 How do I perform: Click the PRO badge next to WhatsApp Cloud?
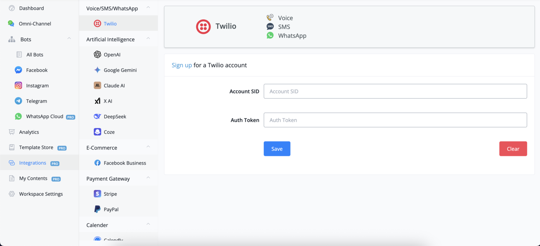coord(70,117)
